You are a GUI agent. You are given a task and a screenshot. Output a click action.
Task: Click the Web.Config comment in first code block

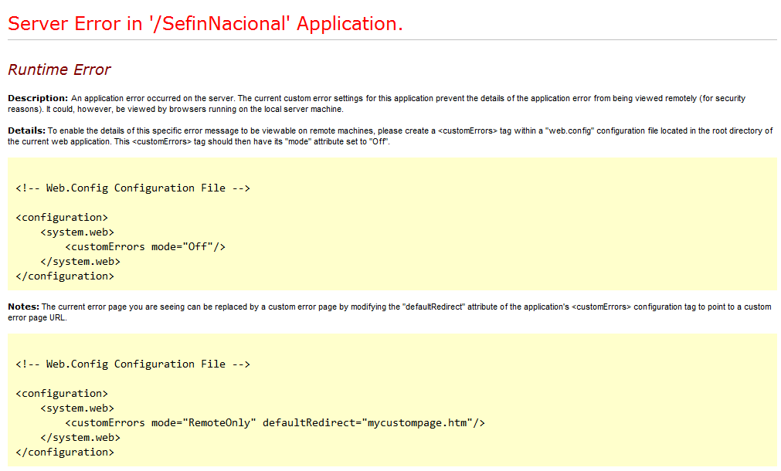(x=132, y=188)
